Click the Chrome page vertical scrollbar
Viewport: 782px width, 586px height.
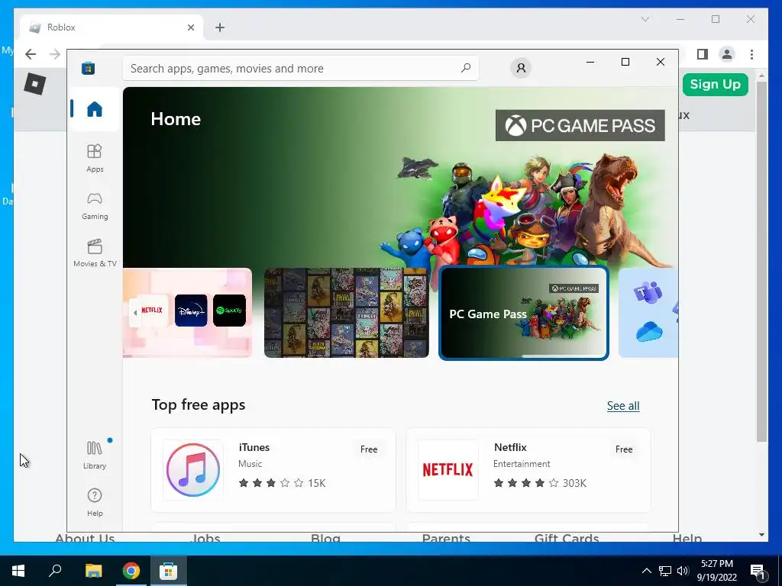761,261
